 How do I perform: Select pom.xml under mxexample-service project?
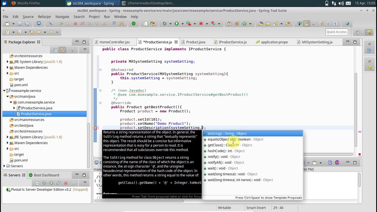[21, 160]
